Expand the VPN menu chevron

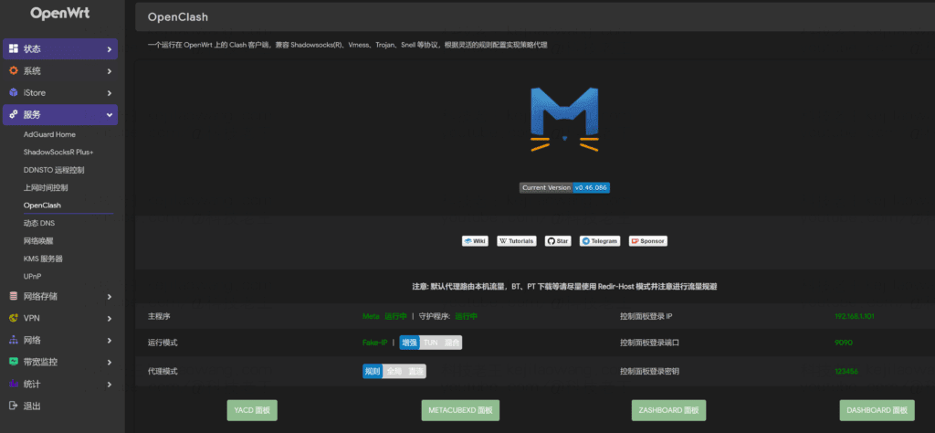[110, 319]
